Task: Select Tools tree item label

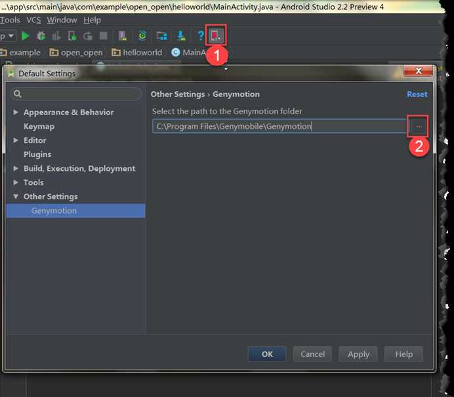Action: pyautogui.click(x=33, y=183)
